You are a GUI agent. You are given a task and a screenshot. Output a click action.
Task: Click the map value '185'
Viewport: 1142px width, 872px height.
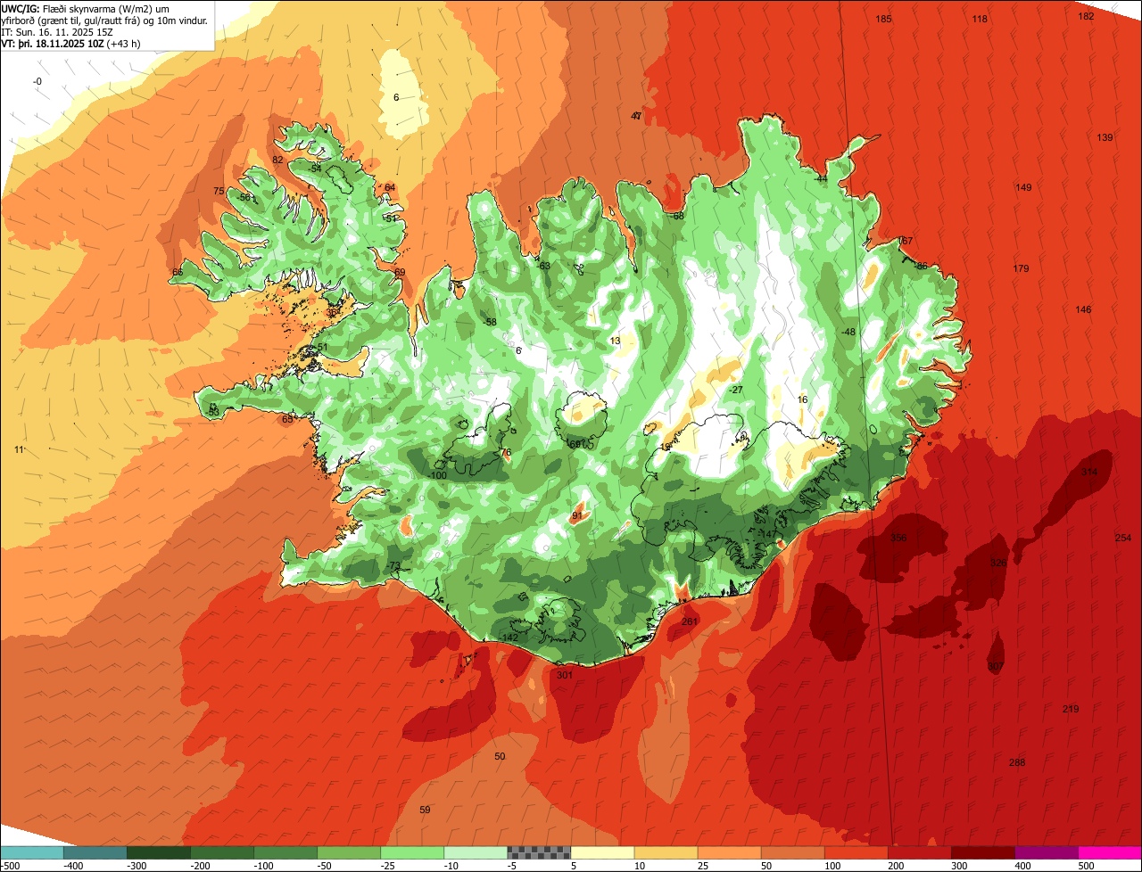[883, 19]
